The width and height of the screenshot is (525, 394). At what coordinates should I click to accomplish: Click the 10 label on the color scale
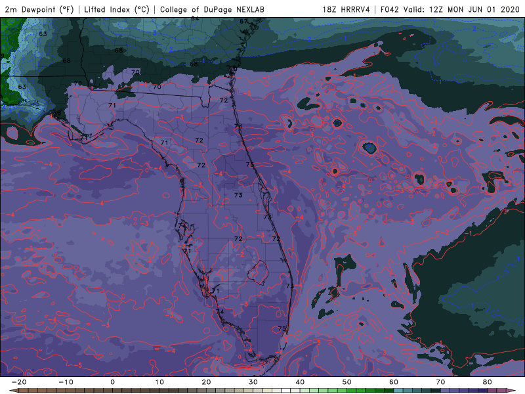159,382
